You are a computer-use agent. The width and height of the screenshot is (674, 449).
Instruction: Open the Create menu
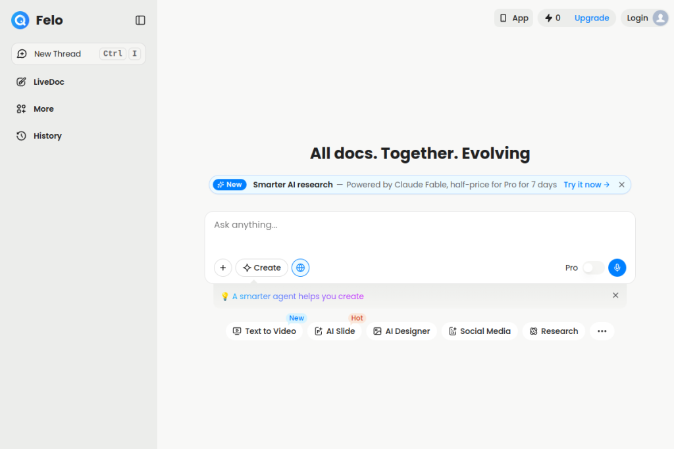pos(261,268)
